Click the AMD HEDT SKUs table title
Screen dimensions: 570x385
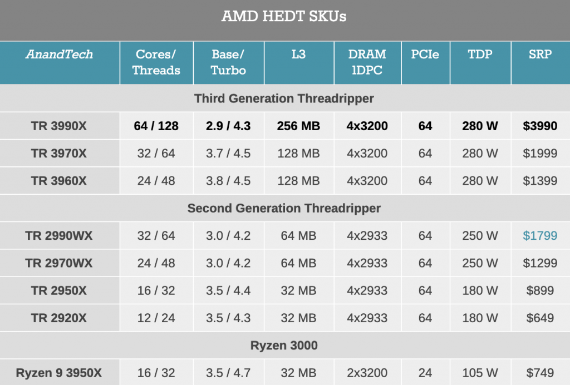[x=284, y=16]
